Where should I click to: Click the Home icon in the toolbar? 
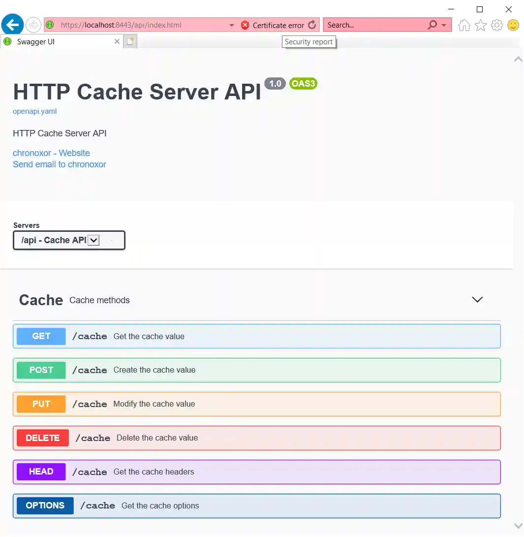point(463,25)
